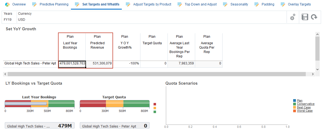Click the Padding tab icon

tap(256, 4)
